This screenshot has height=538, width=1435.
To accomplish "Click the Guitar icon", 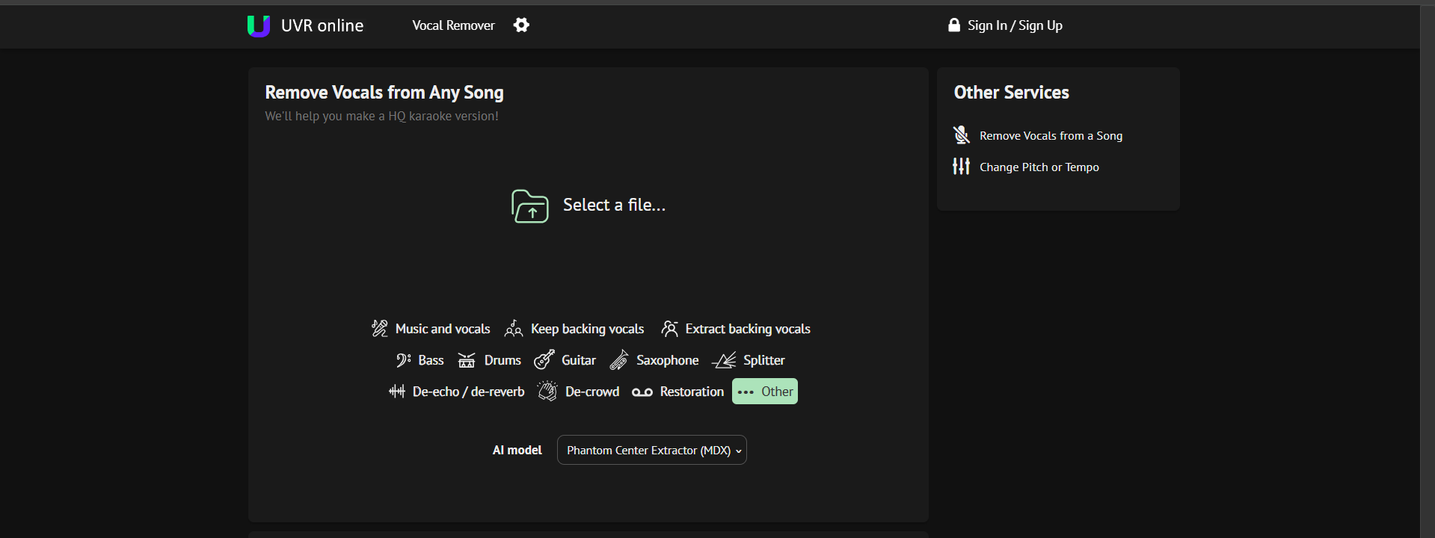I will point(544,360).
